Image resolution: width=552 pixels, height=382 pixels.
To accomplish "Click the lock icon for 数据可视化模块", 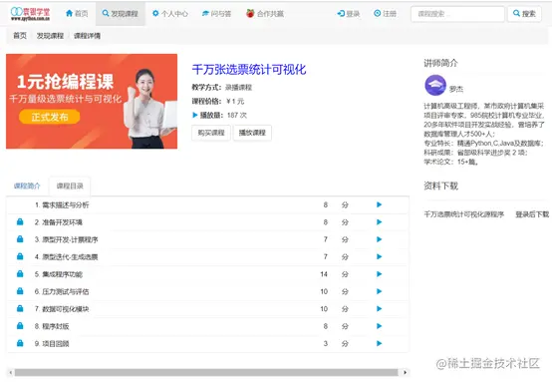I will pos(20,308).
